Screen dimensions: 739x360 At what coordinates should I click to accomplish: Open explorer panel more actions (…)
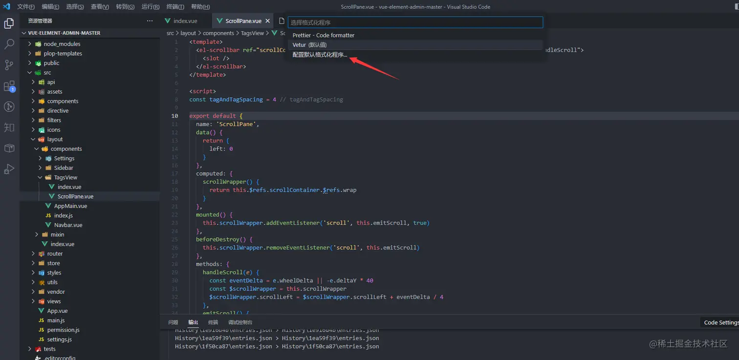pos(150,21)
